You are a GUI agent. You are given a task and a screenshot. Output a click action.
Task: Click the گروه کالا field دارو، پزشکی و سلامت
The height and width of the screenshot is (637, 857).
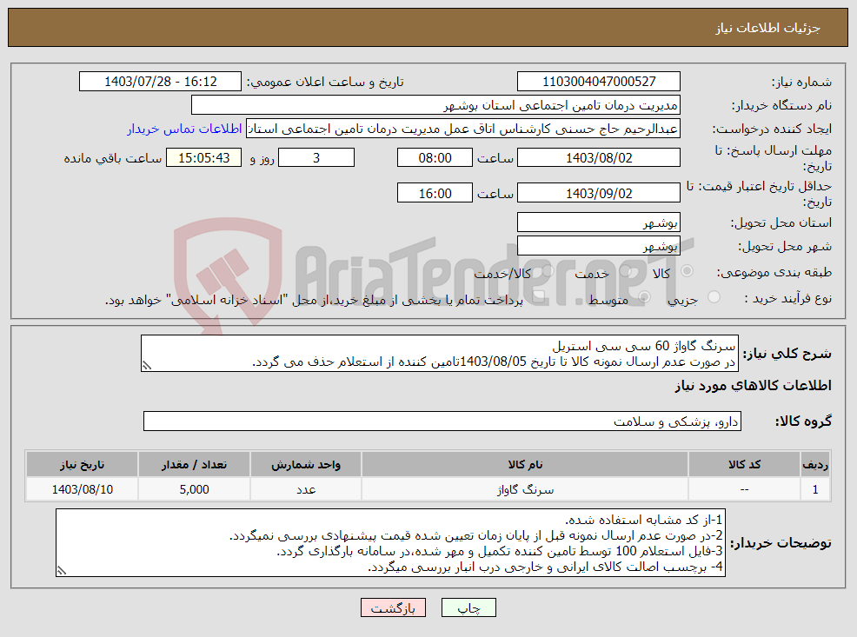coord(442,421)
